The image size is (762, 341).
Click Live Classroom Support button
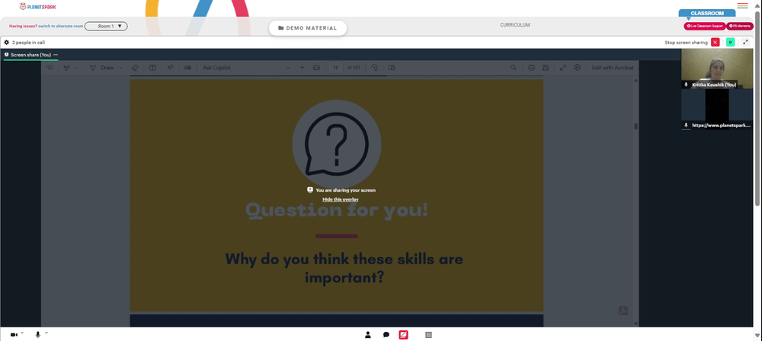(x=705, y=26)
